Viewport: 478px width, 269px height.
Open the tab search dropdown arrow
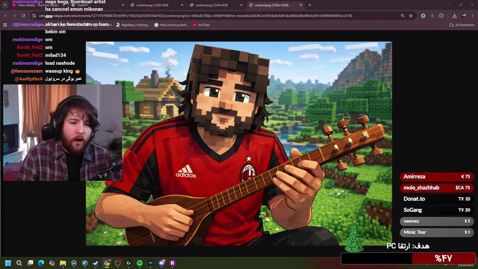(x=5, y=5)
